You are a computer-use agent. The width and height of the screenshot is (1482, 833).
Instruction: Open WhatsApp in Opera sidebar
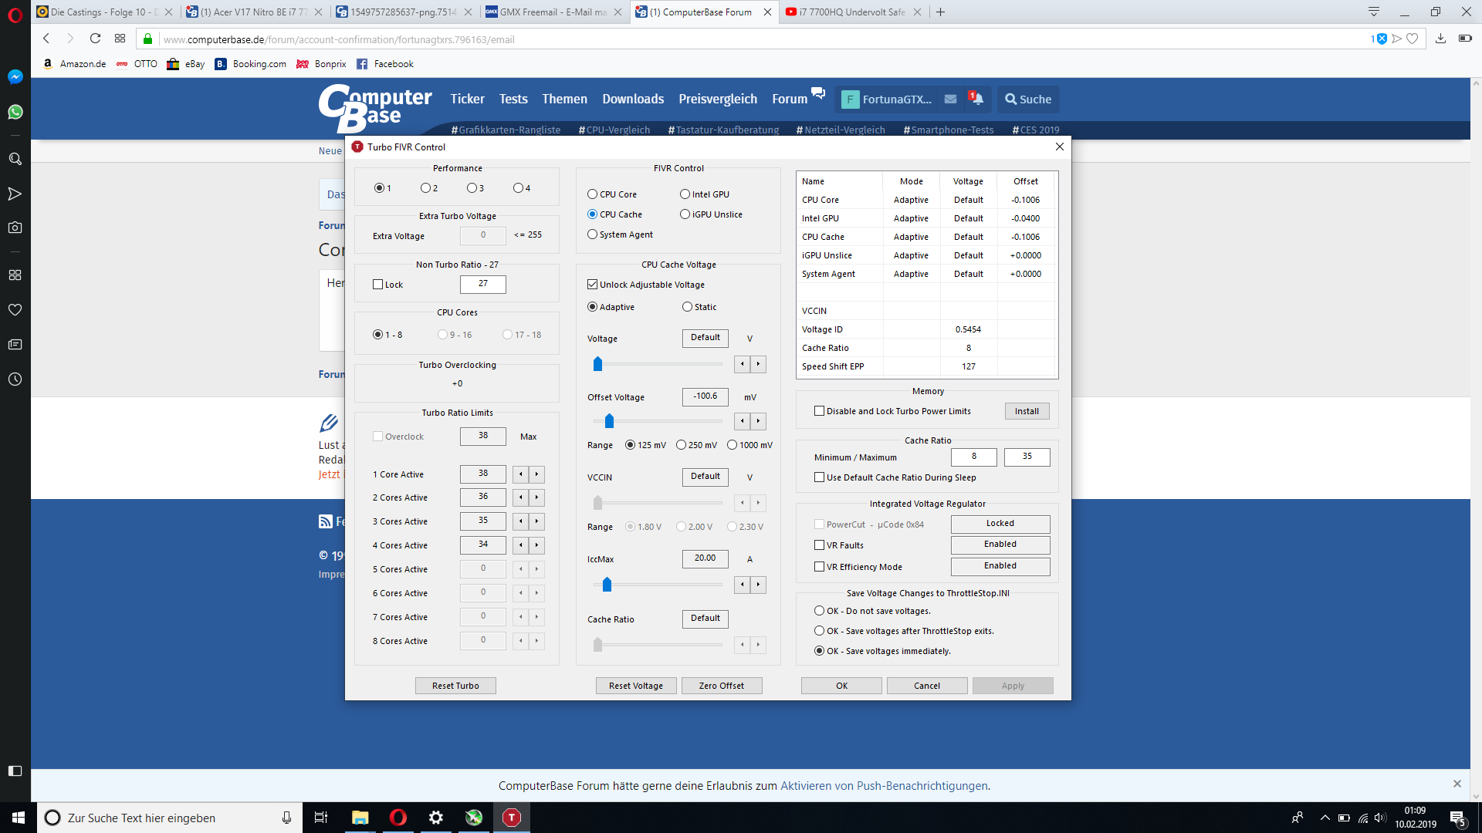tap(15, 113)
